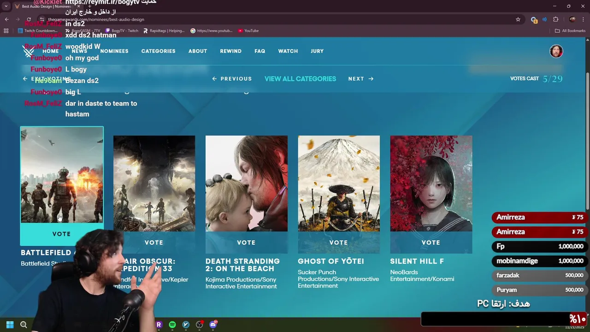Open the Rapidtags bookmark
This screenshot has width=590, height=332.
click(x=164, y=31)
